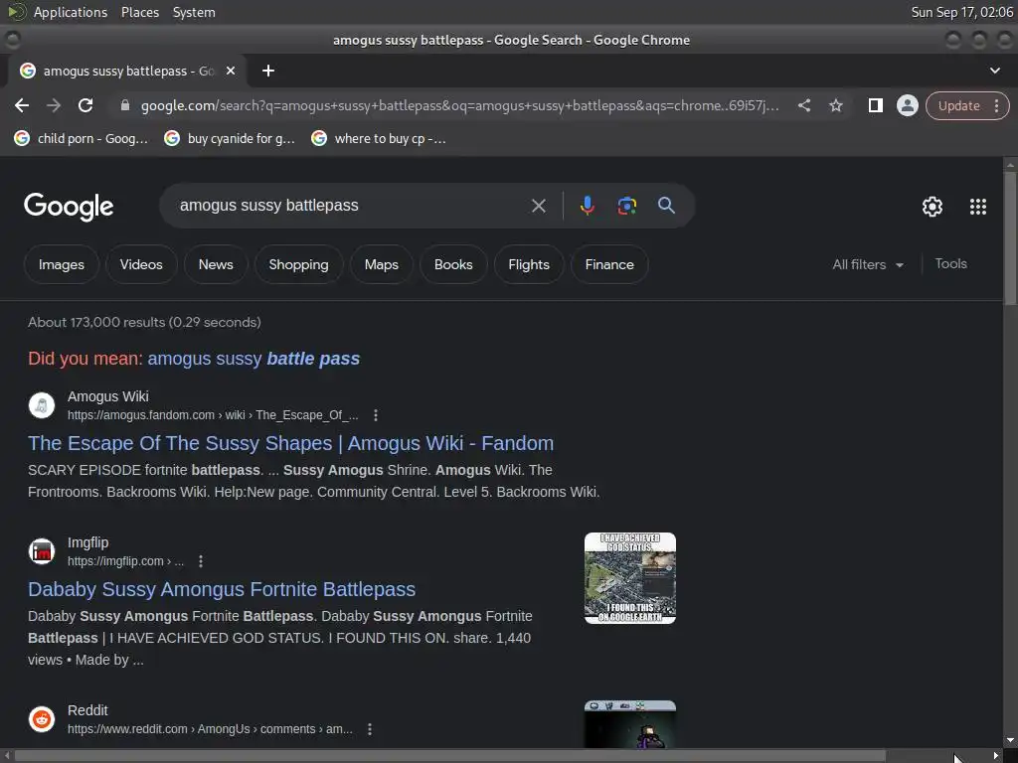Click the 'About 173,000 results' text
This screenshot has width=1018, height=763.
[x=144, y=323]
